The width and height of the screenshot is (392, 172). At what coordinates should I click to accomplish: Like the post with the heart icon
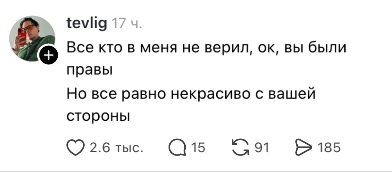click(75, 148)
